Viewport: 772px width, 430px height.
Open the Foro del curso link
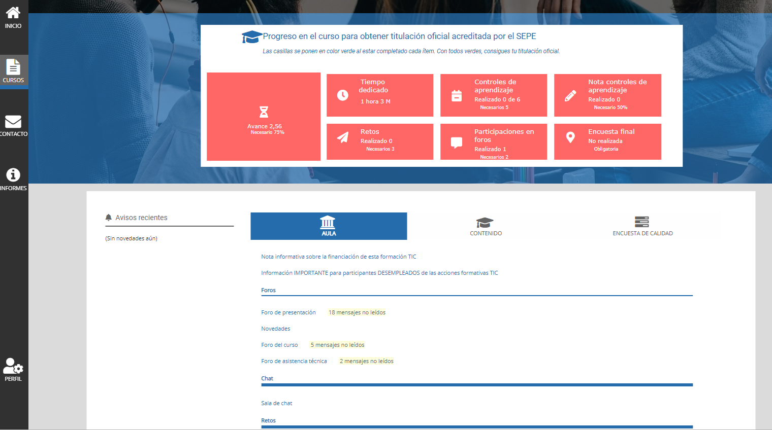click(x=279, y=345)
